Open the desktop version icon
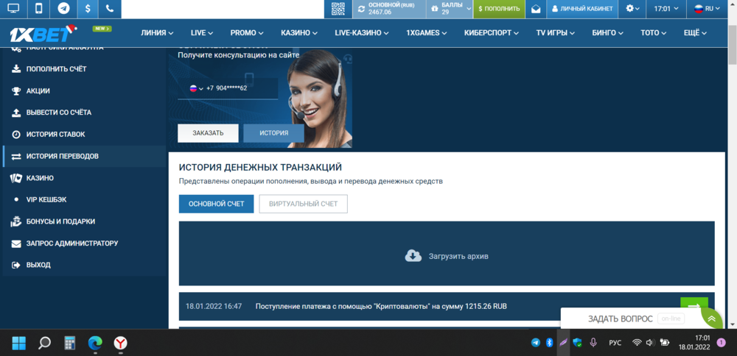Screen dimensions: 737x356 coord(13,8)
